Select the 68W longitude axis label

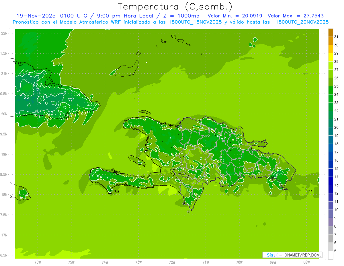point(306,262)
